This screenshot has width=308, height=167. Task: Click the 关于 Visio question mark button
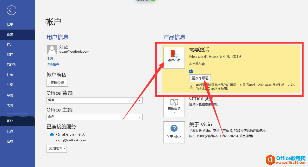[x=174, y=132]
